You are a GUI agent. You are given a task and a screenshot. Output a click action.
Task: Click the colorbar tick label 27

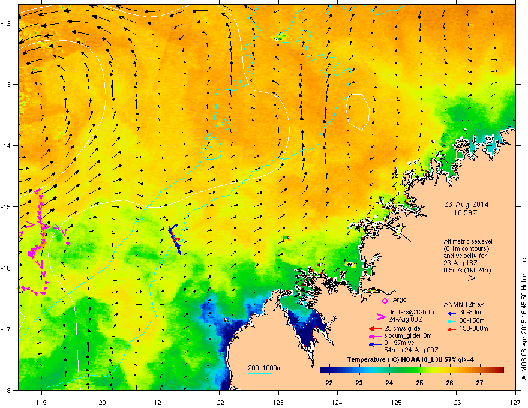[x=480, y=383]
